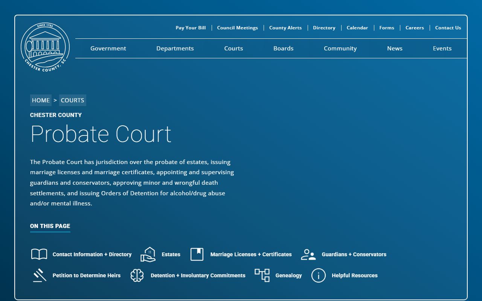Click the people icon for Guardians + Conservators

tap(308, 254)
